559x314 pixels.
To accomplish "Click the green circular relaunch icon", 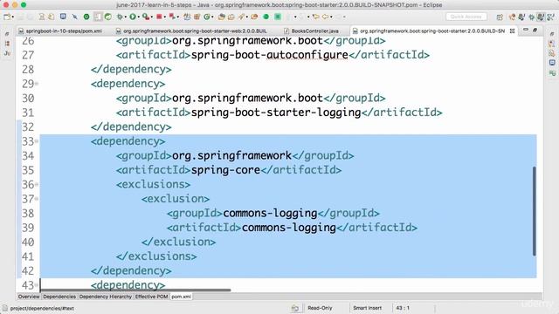I will click(86, 17).
